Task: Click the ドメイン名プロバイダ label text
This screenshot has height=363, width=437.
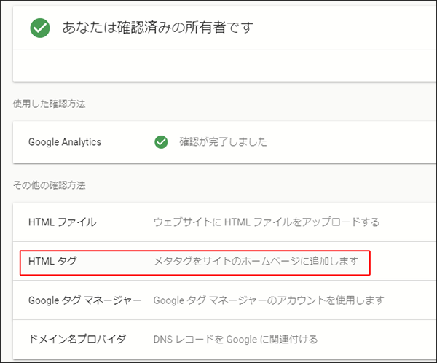Action: coord(77,339)
